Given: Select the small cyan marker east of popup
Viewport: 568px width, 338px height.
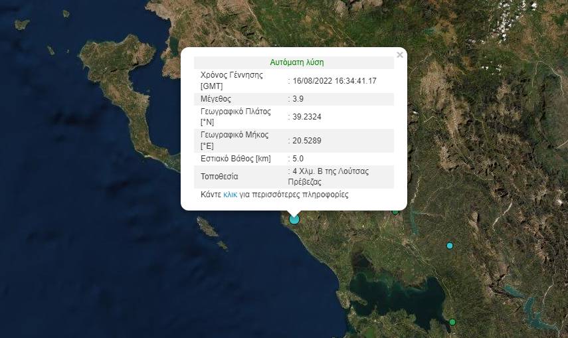Looking at the screenshot, I should tap(450, 246).
